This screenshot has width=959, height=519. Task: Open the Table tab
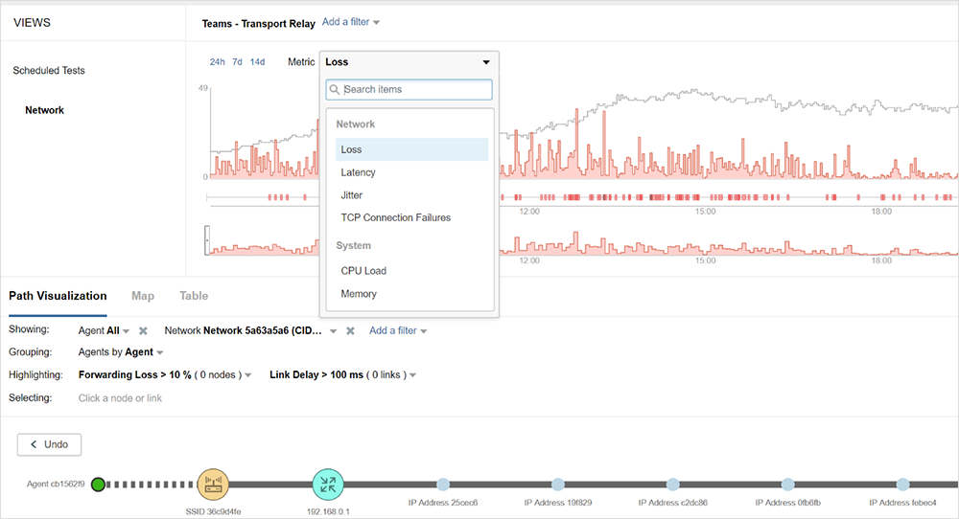tap(194, 296)
